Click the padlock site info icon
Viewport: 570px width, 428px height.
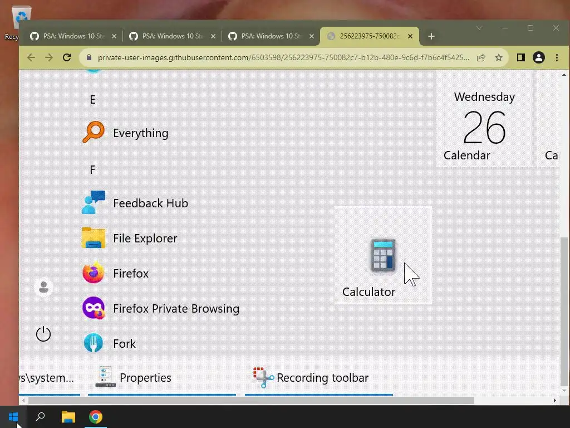pyautogui.click(x=89, y=57)
